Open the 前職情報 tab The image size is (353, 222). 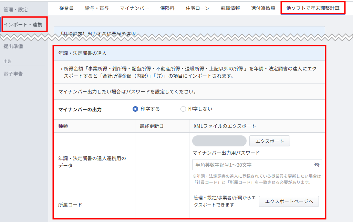point(230,8)
